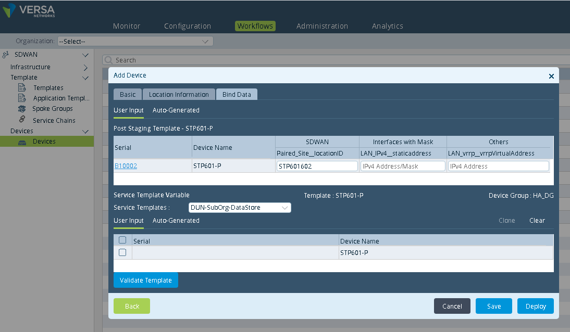Collapse the SDWAN section chevron
Viewport: 570px width, 332px height.
85,55
